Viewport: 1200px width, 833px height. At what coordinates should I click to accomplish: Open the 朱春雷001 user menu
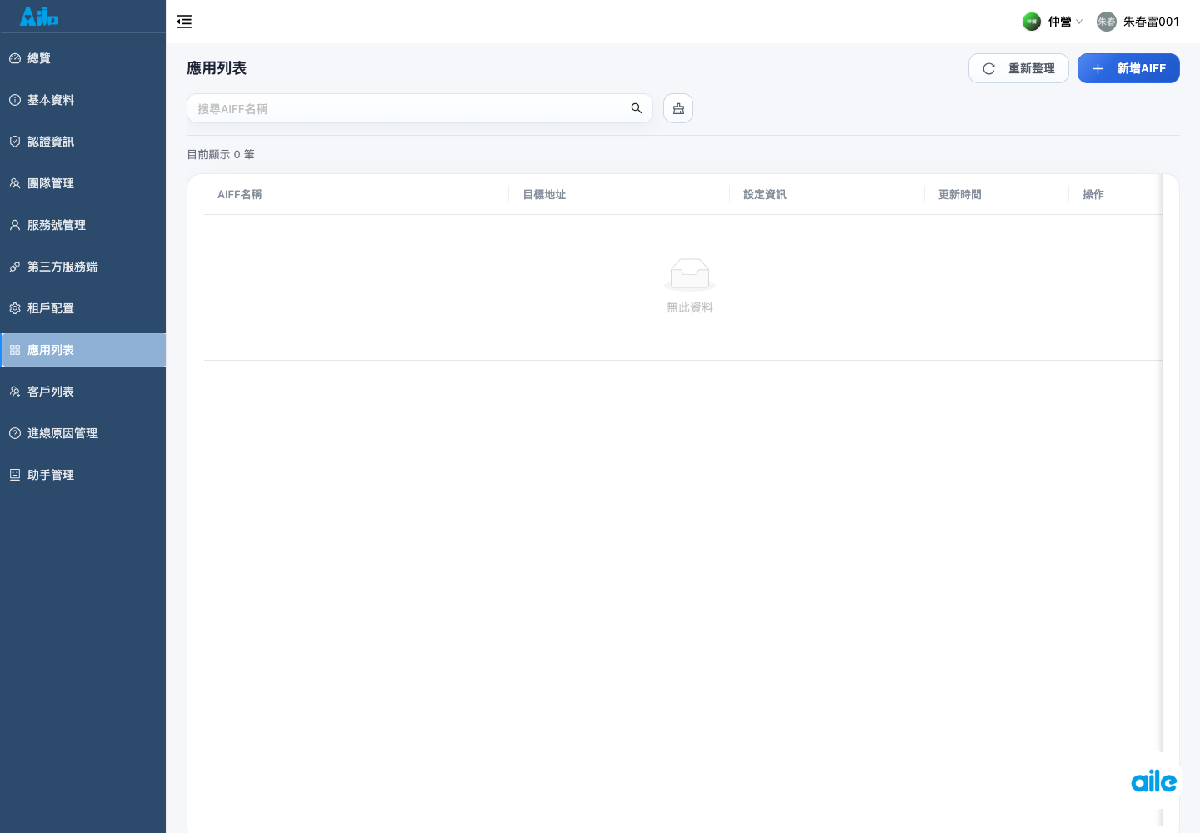pyautogui.click(x=1138, y=22)
